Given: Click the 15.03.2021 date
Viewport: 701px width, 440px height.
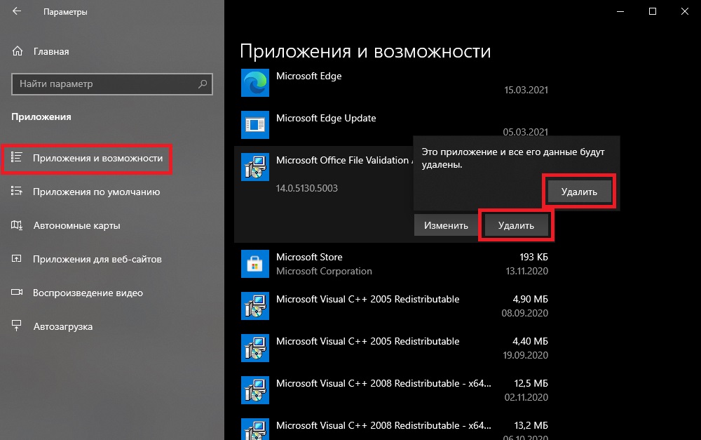Looking at the screenshot, I should pyautogui.click(x=526, y=90).
